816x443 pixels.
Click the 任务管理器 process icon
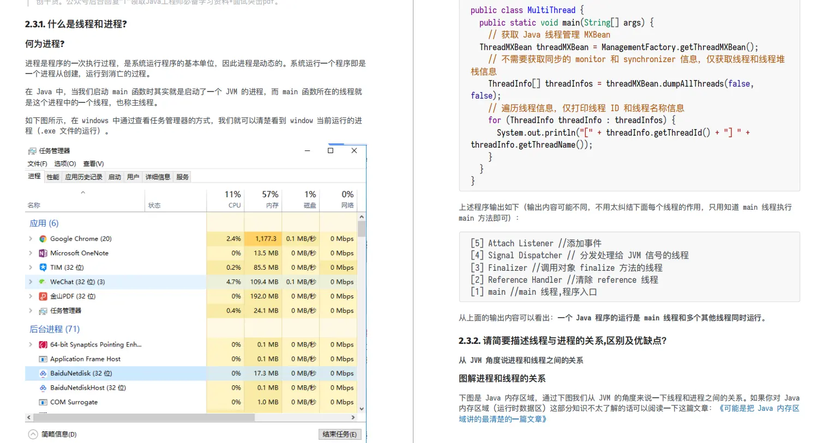click(x=42, y=311)
